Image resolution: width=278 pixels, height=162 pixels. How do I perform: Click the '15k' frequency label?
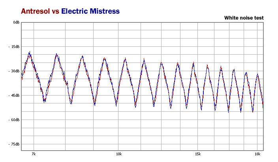tap(198, 154)
